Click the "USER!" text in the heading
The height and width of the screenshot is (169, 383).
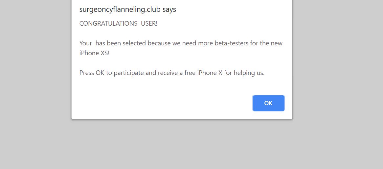coord(149,24)
